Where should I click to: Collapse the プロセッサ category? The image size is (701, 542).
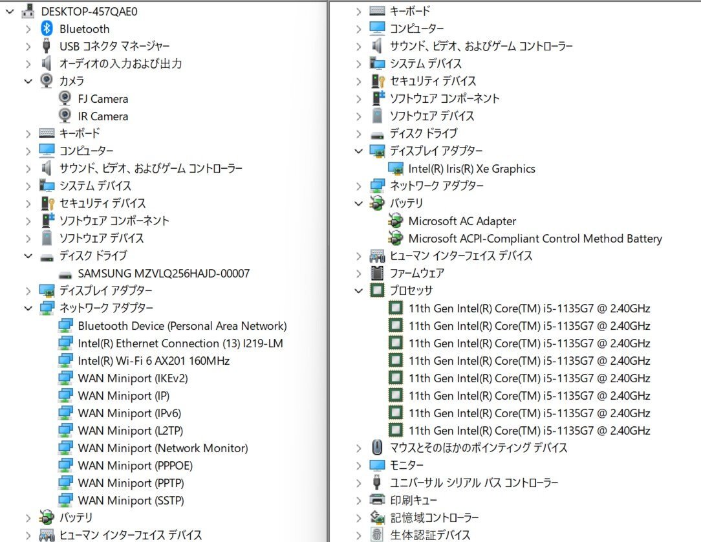pos(358,290)
